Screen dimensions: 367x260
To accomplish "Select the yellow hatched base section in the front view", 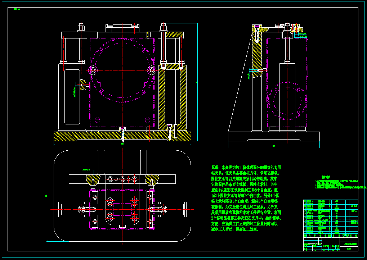I will (x=122, y=136).
